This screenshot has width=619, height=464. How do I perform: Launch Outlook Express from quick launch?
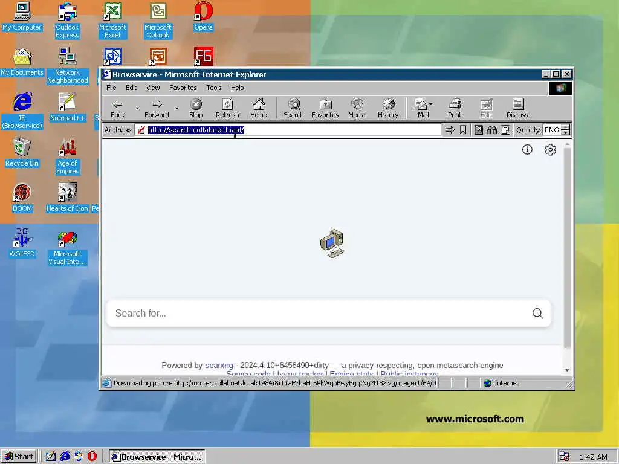coord(79,457)
